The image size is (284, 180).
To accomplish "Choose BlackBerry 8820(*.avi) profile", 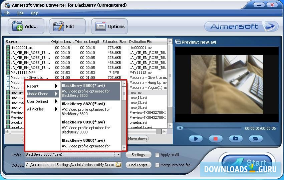I will point(91,109).
